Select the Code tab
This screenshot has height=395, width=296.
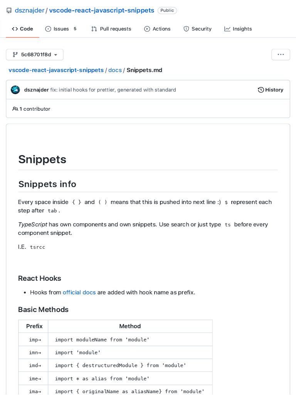(x=22, y=29)
